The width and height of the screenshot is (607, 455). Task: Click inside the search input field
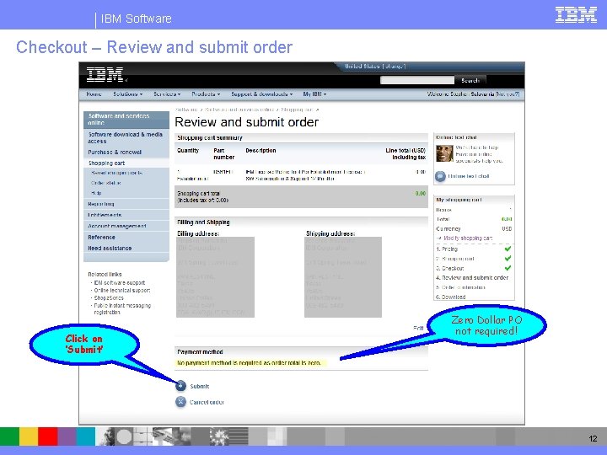point(417,80)
